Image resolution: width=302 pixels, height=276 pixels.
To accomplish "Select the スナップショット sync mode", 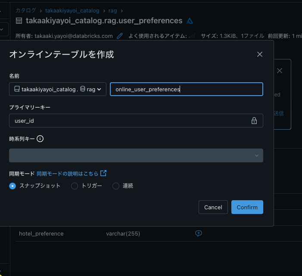I will [x=12, y=186].
